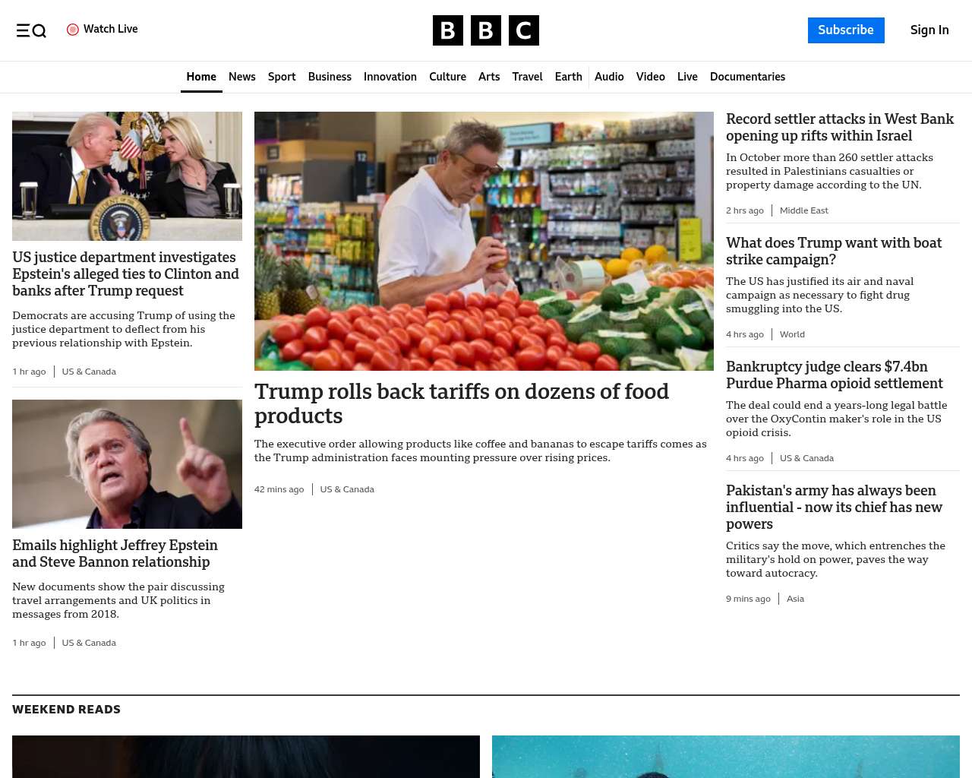Viewport: 972px width, 778px height.
Task: Click the Middle East category tag
Action: pyautogui.click(x=803, y=210)
